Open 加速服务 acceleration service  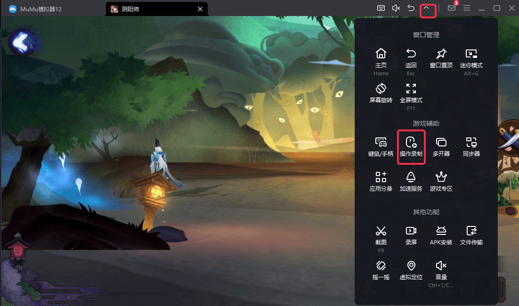click(x=411, y=182)
